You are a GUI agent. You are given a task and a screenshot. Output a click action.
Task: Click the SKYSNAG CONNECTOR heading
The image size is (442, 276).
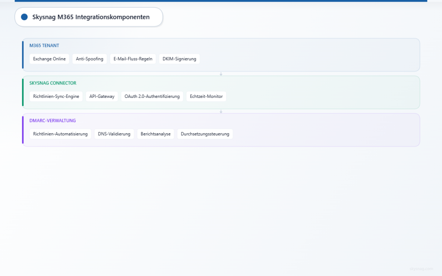[53, 83]
